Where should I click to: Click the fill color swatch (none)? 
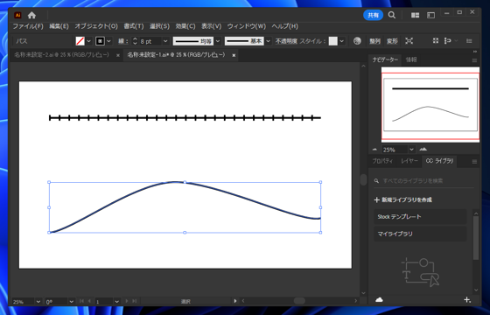click(80, 41)
